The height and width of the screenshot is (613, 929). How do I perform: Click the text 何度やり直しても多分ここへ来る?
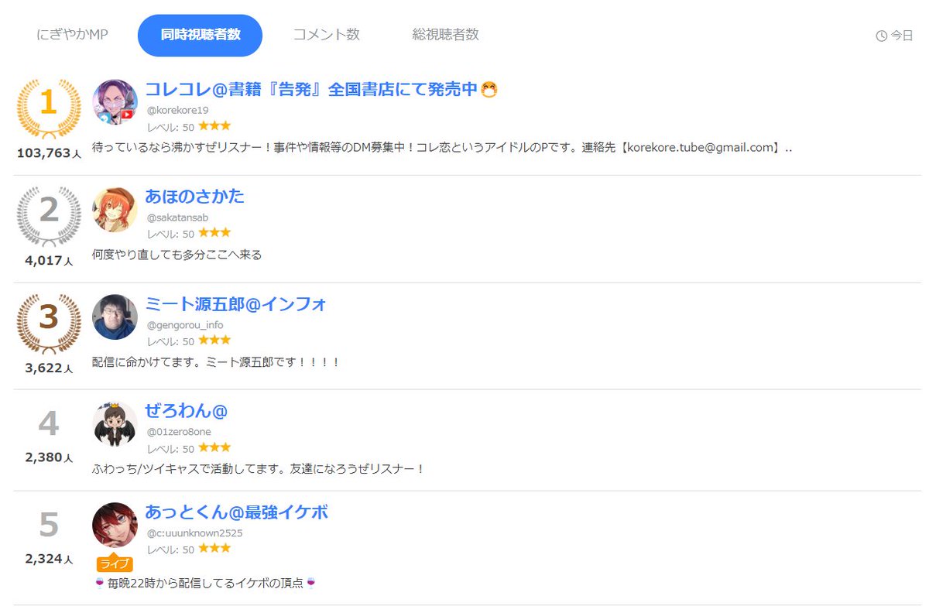[177, 255]
